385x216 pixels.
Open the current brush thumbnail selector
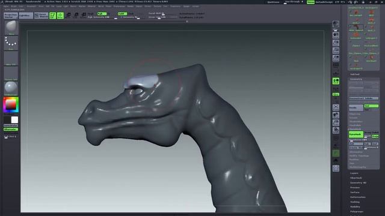coord(11,28)
